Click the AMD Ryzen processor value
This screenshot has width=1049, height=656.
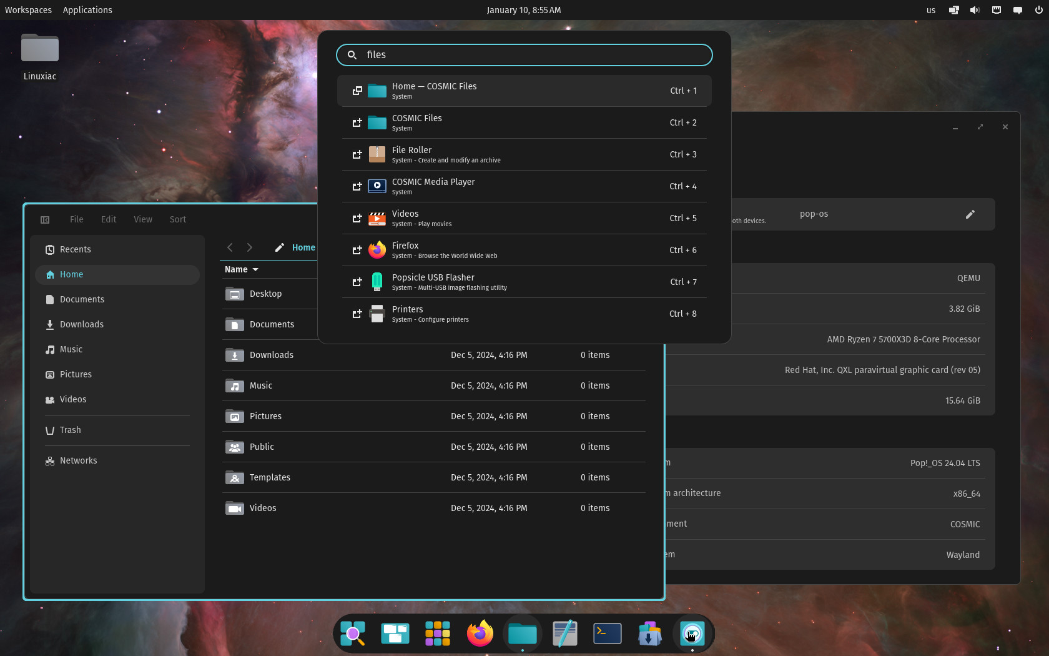(904, 339)
